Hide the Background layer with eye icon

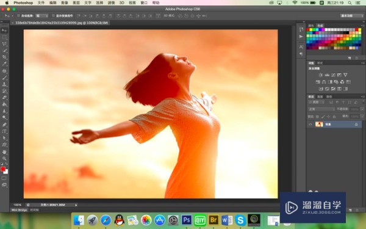[x=310, y=125]
